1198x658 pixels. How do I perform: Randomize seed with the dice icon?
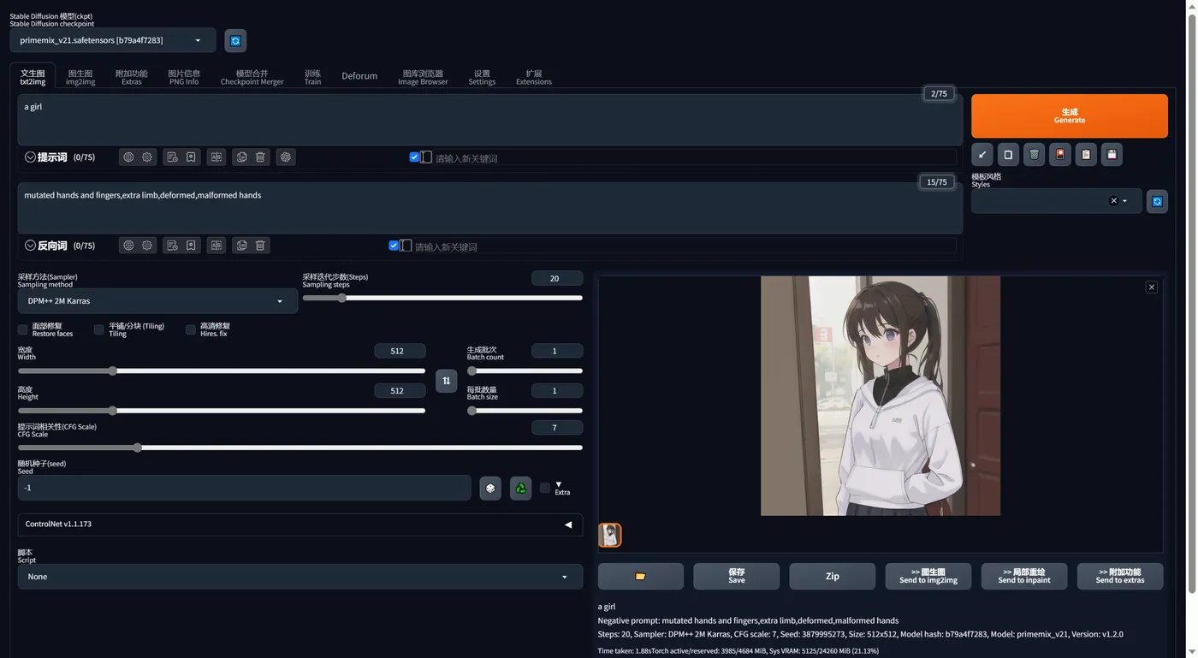pyautogui.click(x=490, y=489)
